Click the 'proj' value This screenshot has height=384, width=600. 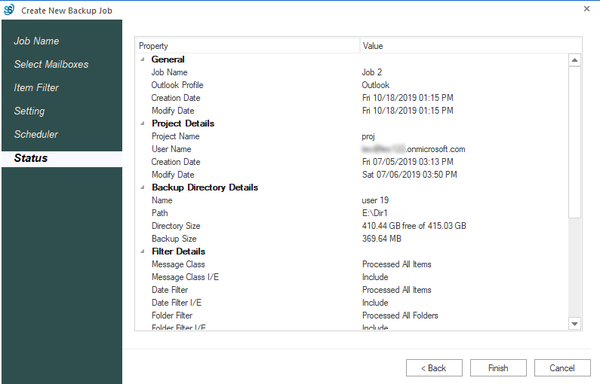coord(368,136)
